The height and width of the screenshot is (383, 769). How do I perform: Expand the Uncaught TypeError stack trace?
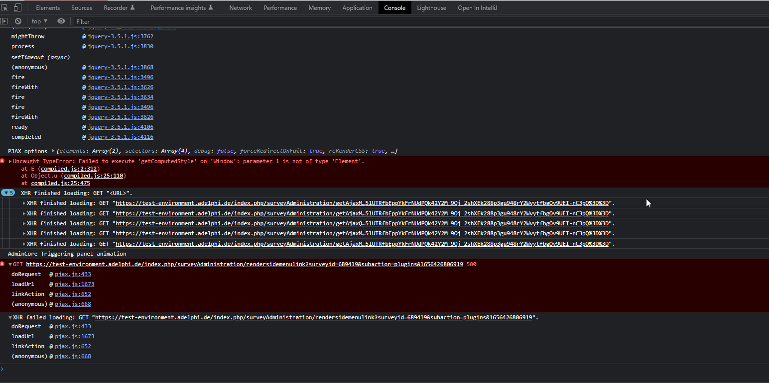[10, 161]
